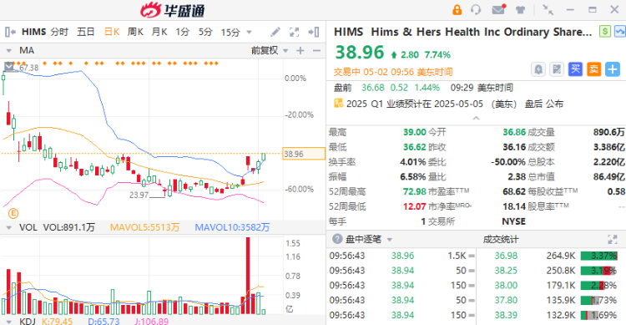Click the first tick row with volume 1.5K

(401, 256)
